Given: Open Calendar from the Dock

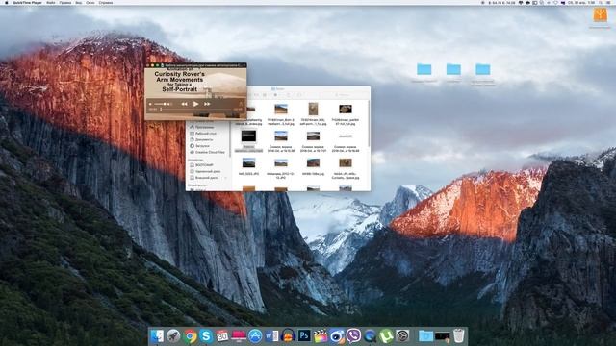Looking at the screenshot, I should pyautogui.click(x=222, y=336).
